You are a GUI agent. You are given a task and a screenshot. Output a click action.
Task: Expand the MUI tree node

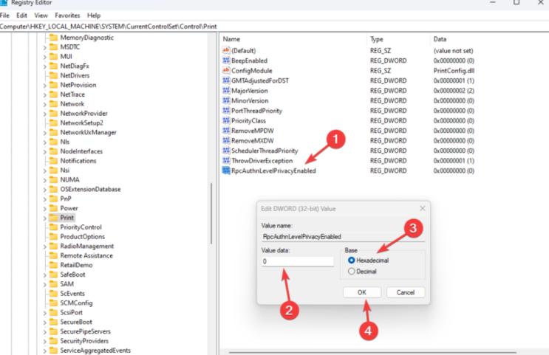[x=44, y=57]
